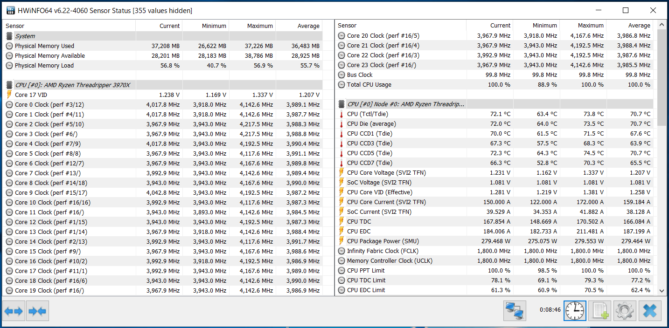The height and width of the screenshot is (328, 669).
Task: Select the Core 12 Clock (perf #1/15) row
Action: click(x=162, y=222)
